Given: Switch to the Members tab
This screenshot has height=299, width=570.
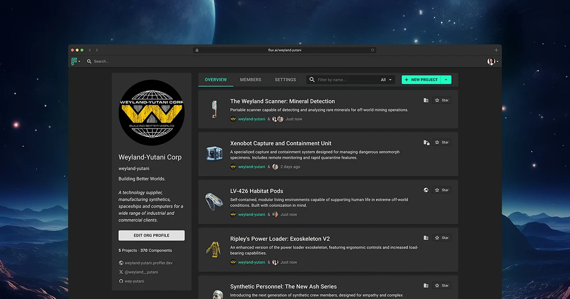Looking at the screenshot, I should (250, 80).
